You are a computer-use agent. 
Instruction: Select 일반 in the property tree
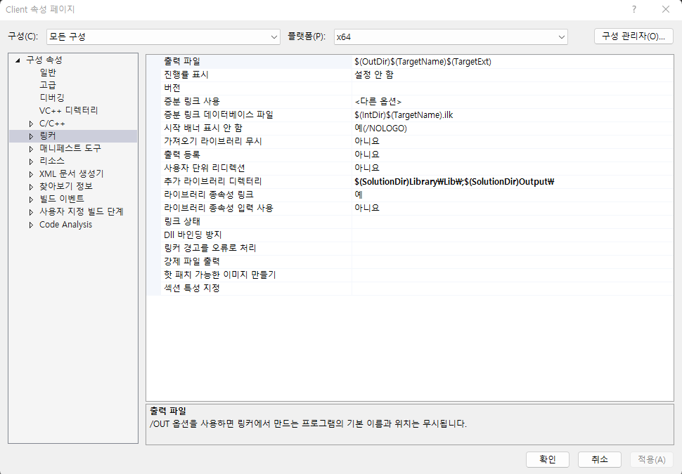pos(48,72)
